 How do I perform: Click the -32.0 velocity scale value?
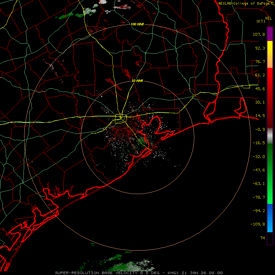(259, 157)
